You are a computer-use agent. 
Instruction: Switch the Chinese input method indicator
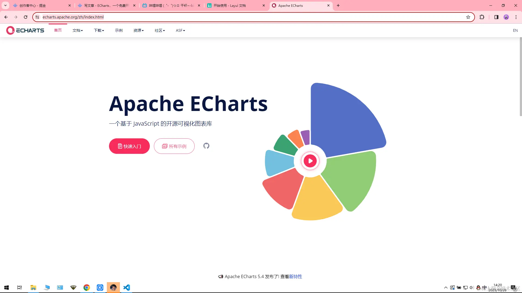point(484,288)
